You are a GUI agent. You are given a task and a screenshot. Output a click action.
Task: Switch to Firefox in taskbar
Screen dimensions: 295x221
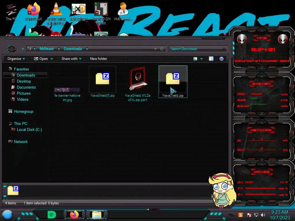(x=74, y=215)
